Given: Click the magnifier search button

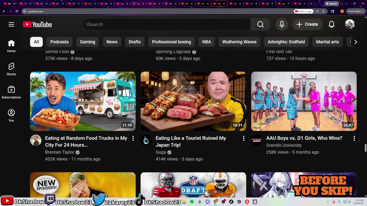Looking at the screenshot, I should click(260, 24).
